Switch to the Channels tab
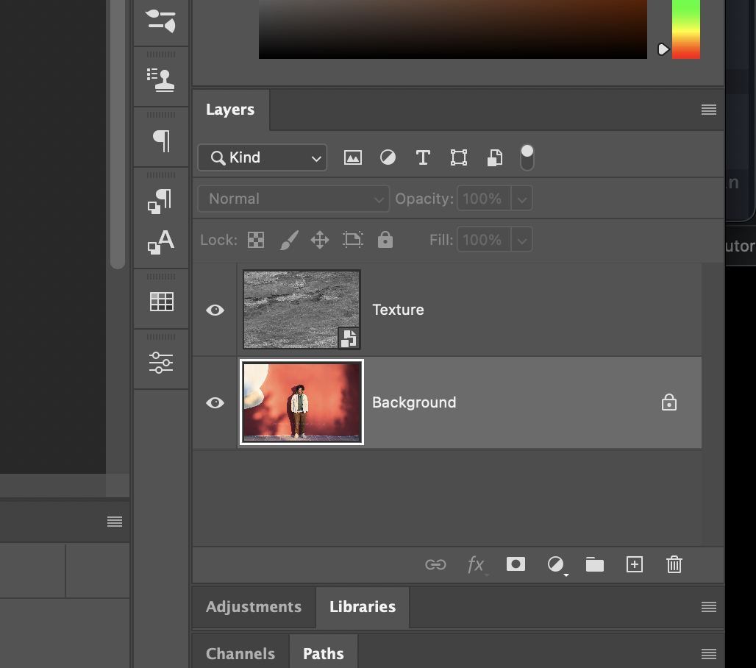The image size is (756, 668). 240,653
